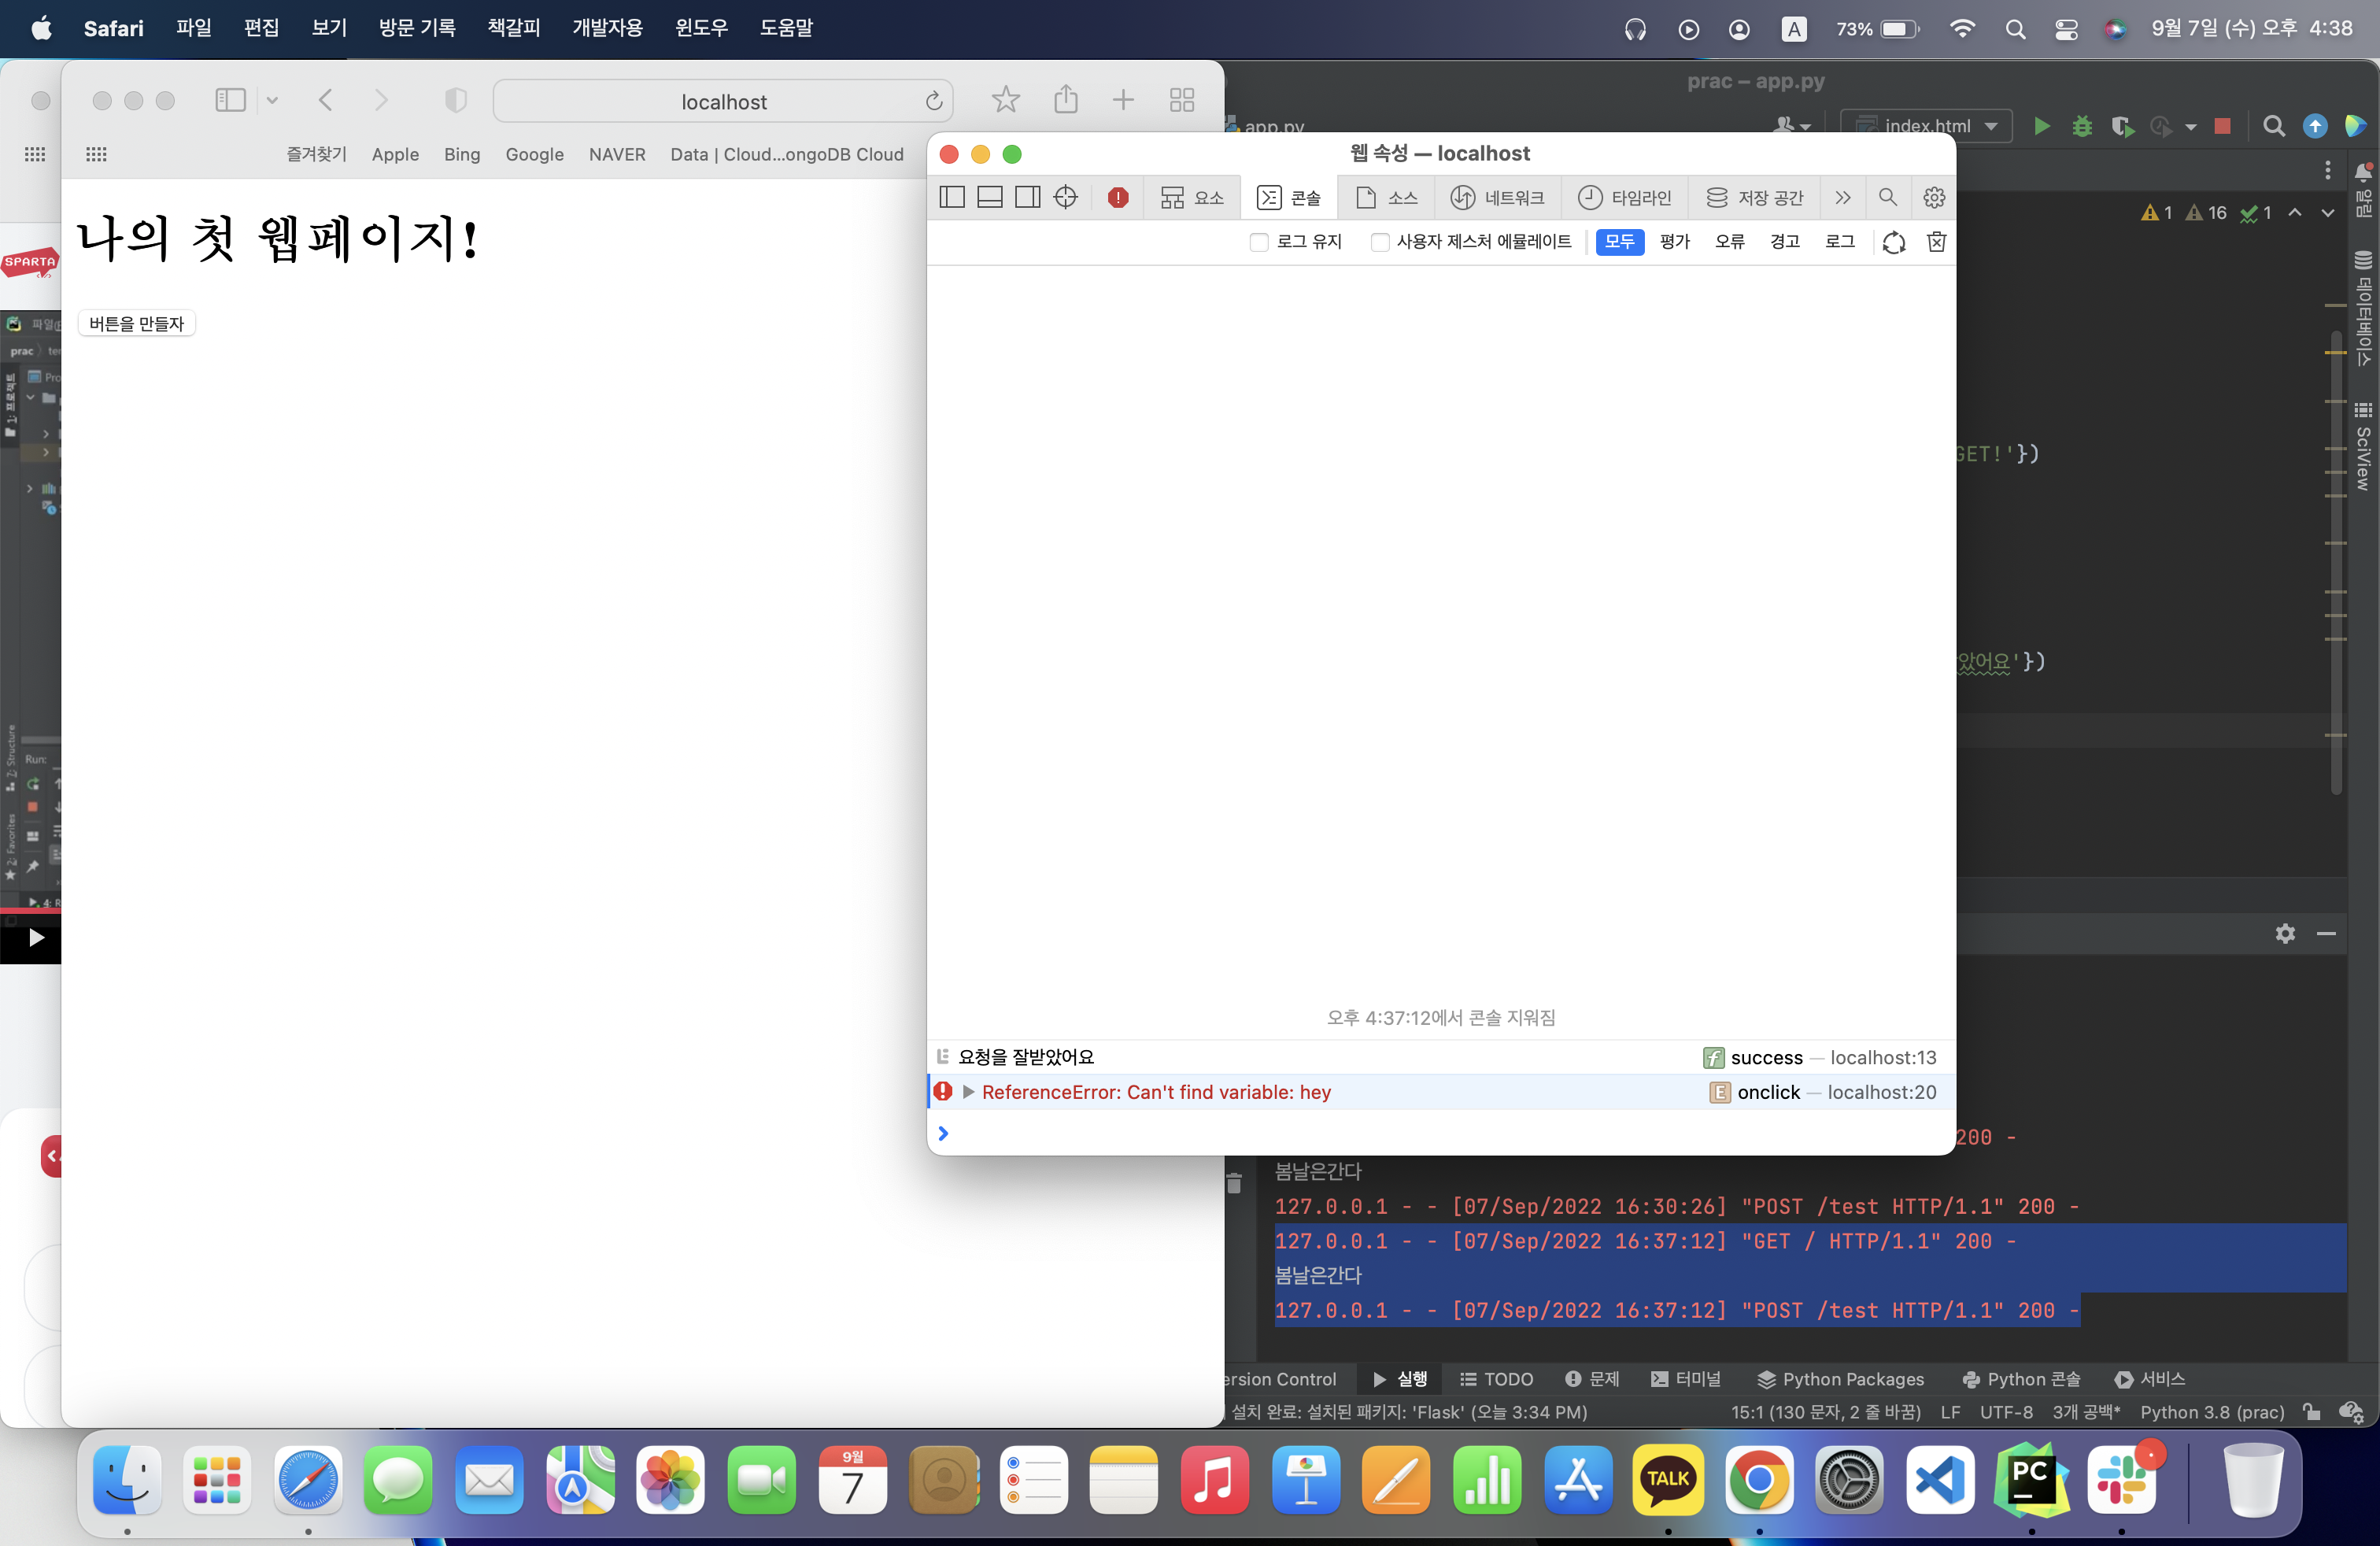The image size is (2380, 1546).
Task: Switch to the 소스 tab in Inspector
Action: pyautogui.click(x=1387, y=198)
